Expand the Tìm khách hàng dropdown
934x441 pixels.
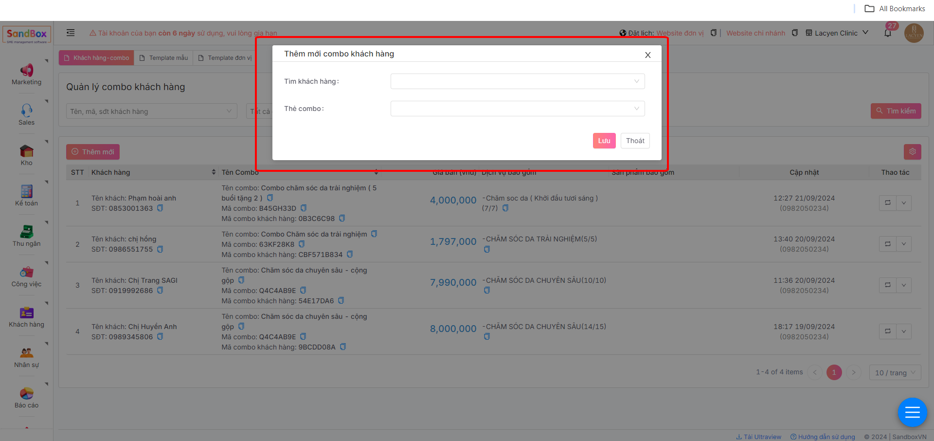point(517,81)
